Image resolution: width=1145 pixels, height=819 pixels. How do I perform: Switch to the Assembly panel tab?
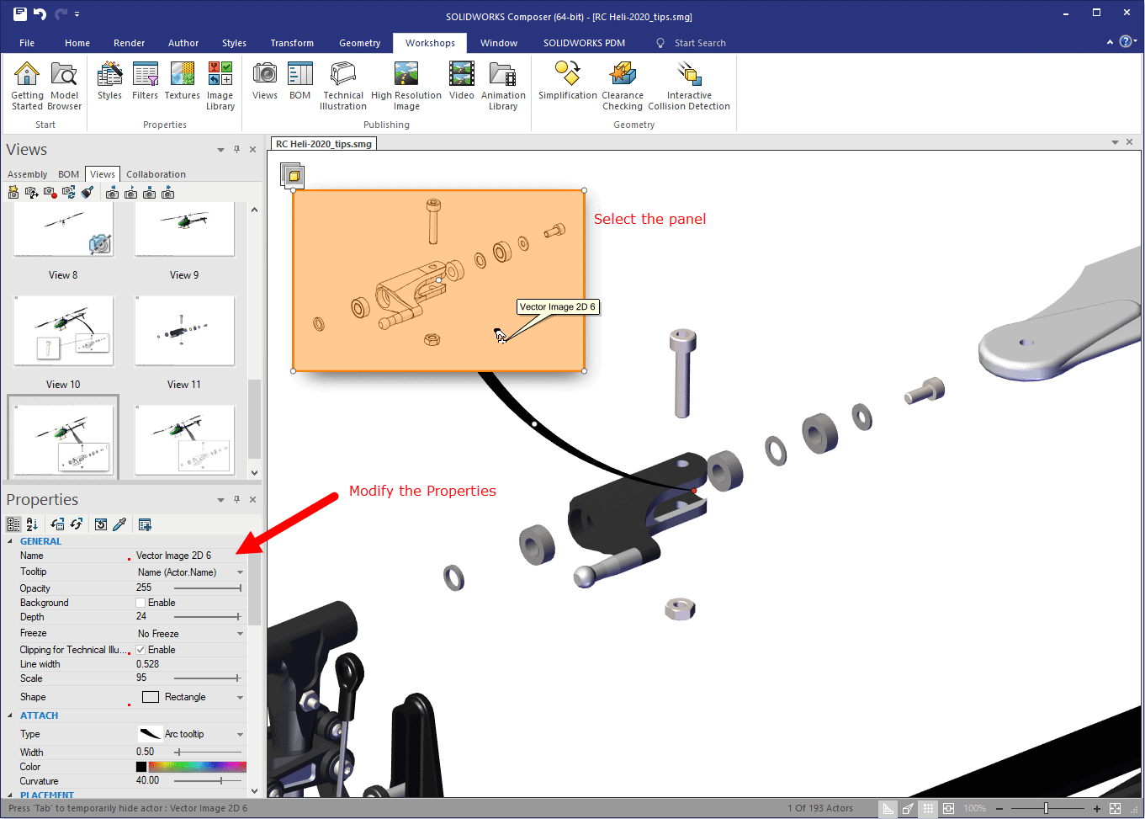click(27, 174)
